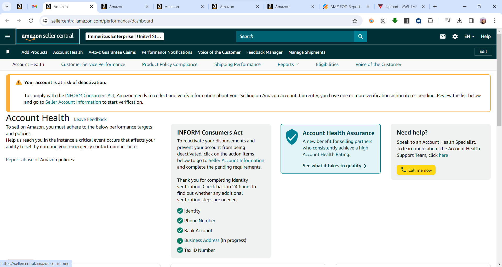Click the browser forward arrow
502x267 pixels.
[x=19, y=21]
